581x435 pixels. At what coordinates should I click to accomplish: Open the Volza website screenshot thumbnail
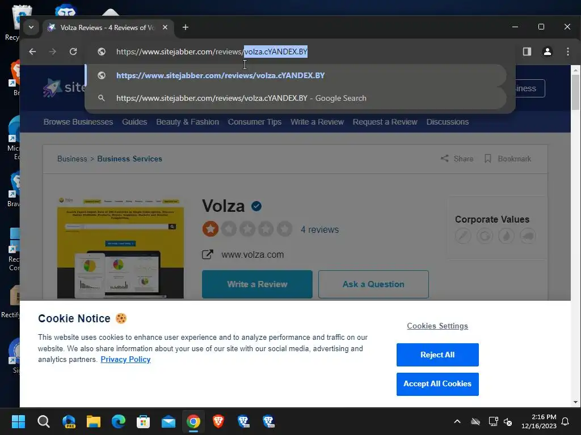click(x=120, y=248)
